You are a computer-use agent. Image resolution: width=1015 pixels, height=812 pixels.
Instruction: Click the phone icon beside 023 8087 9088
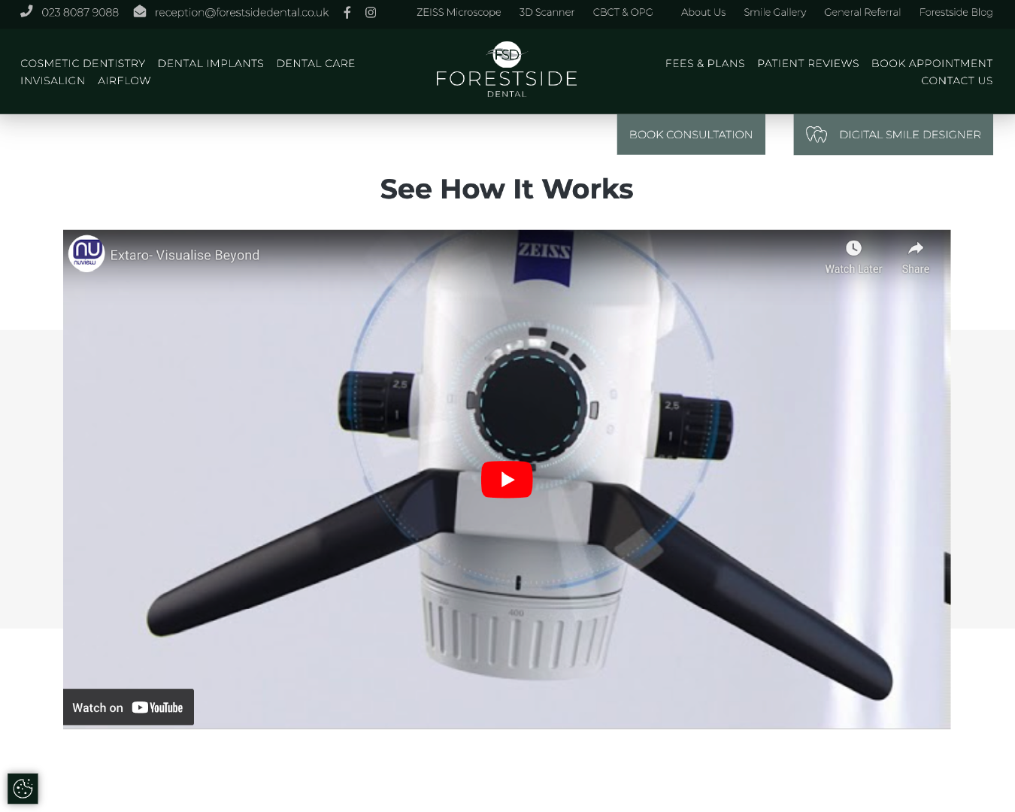click(26, 12)
